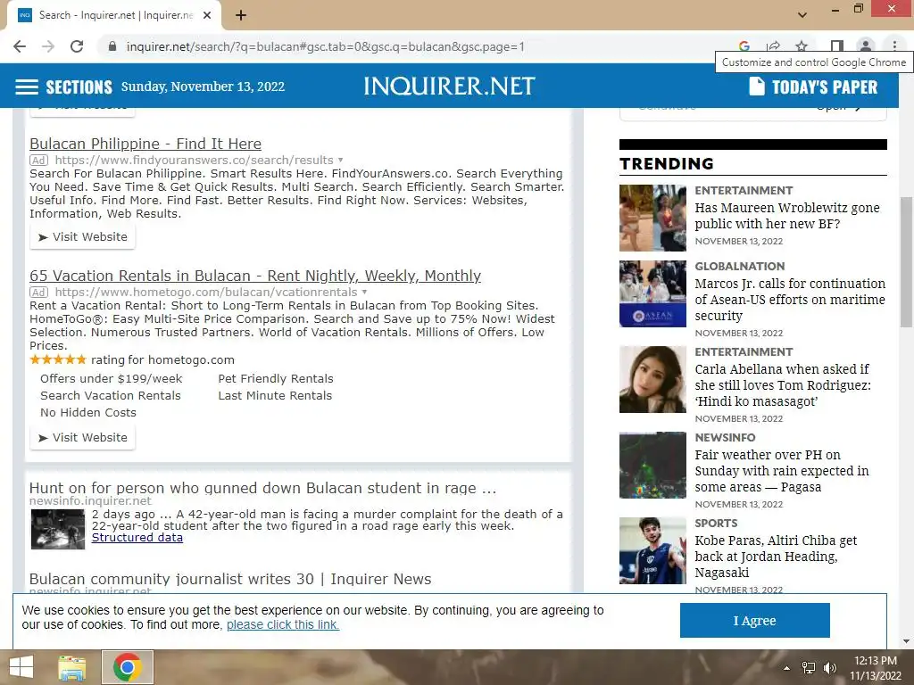The width and height of the screenshot is (914, 685).
Task: Reload the Inquirer search page
Action: (77, 46)
